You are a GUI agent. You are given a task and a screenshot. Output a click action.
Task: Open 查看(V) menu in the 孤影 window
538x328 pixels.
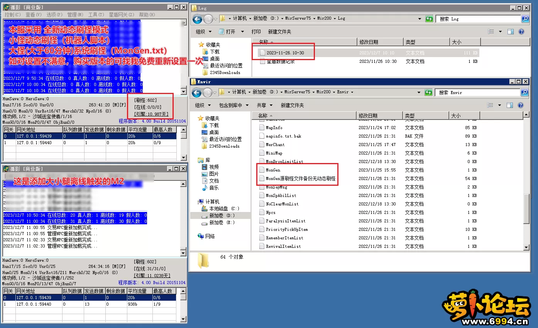point(33,15)
